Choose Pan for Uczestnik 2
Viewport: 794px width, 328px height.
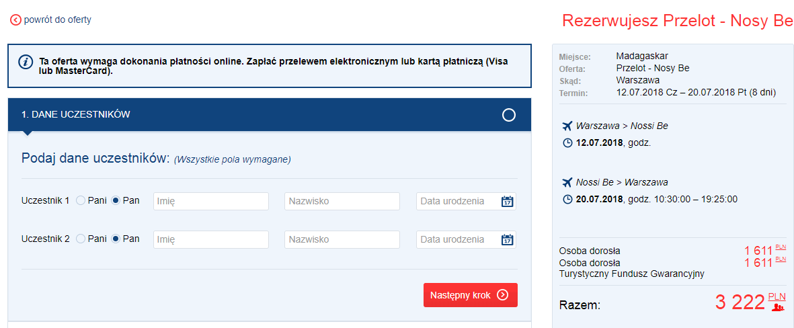[116, 239]
